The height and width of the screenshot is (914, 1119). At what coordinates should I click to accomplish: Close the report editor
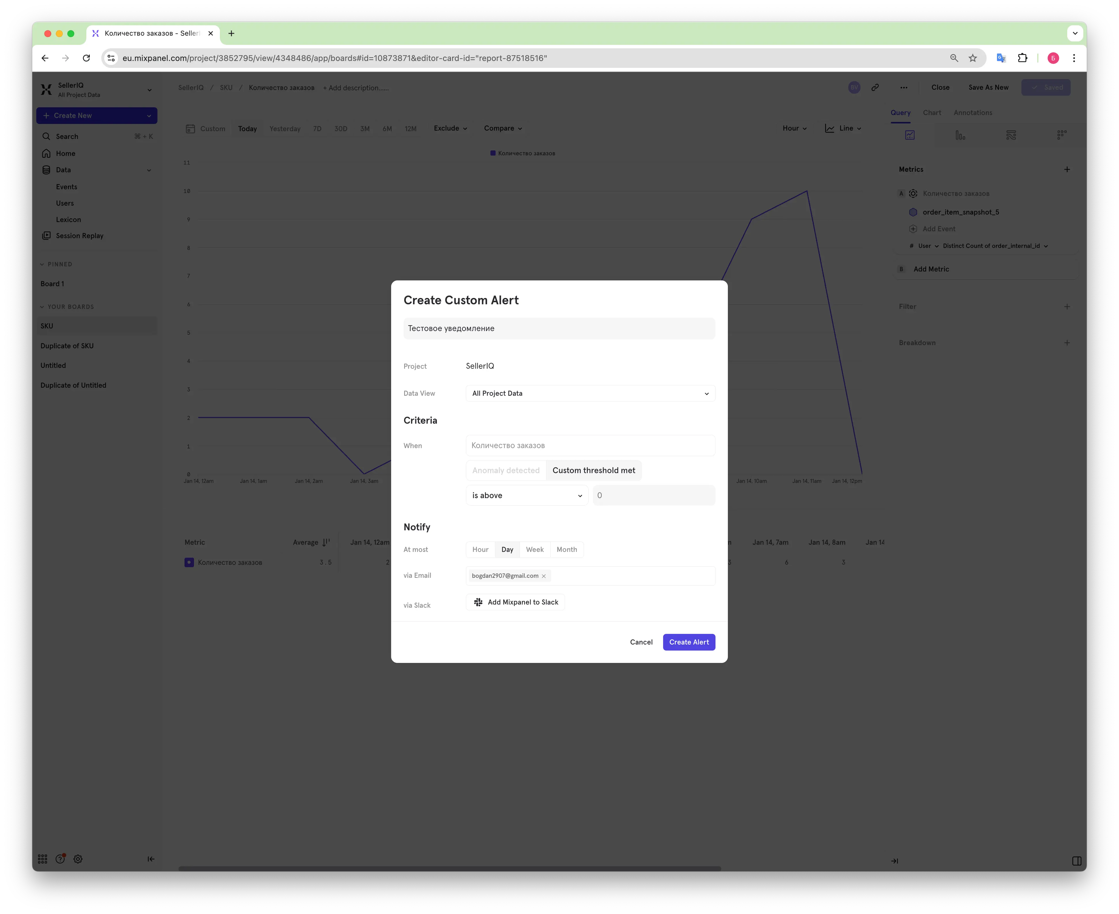(940, 87)
